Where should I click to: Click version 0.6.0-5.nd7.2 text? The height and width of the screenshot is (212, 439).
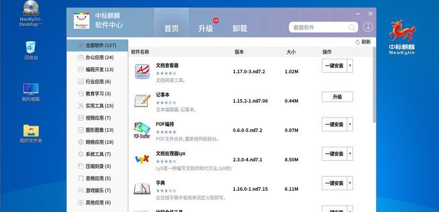pyautogui.click(x=248, y=130)
